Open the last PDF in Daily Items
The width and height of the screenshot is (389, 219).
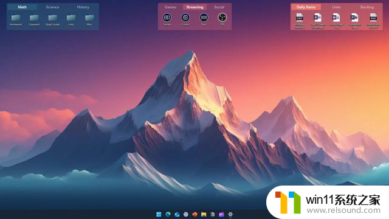(373, 18)
